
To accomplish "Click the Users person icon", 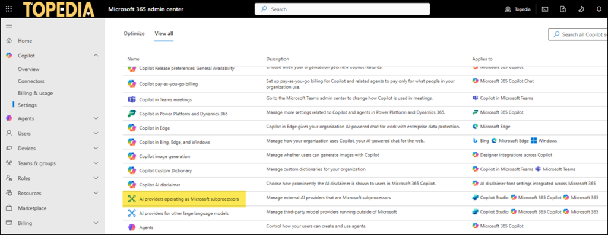I will point(9,133).
